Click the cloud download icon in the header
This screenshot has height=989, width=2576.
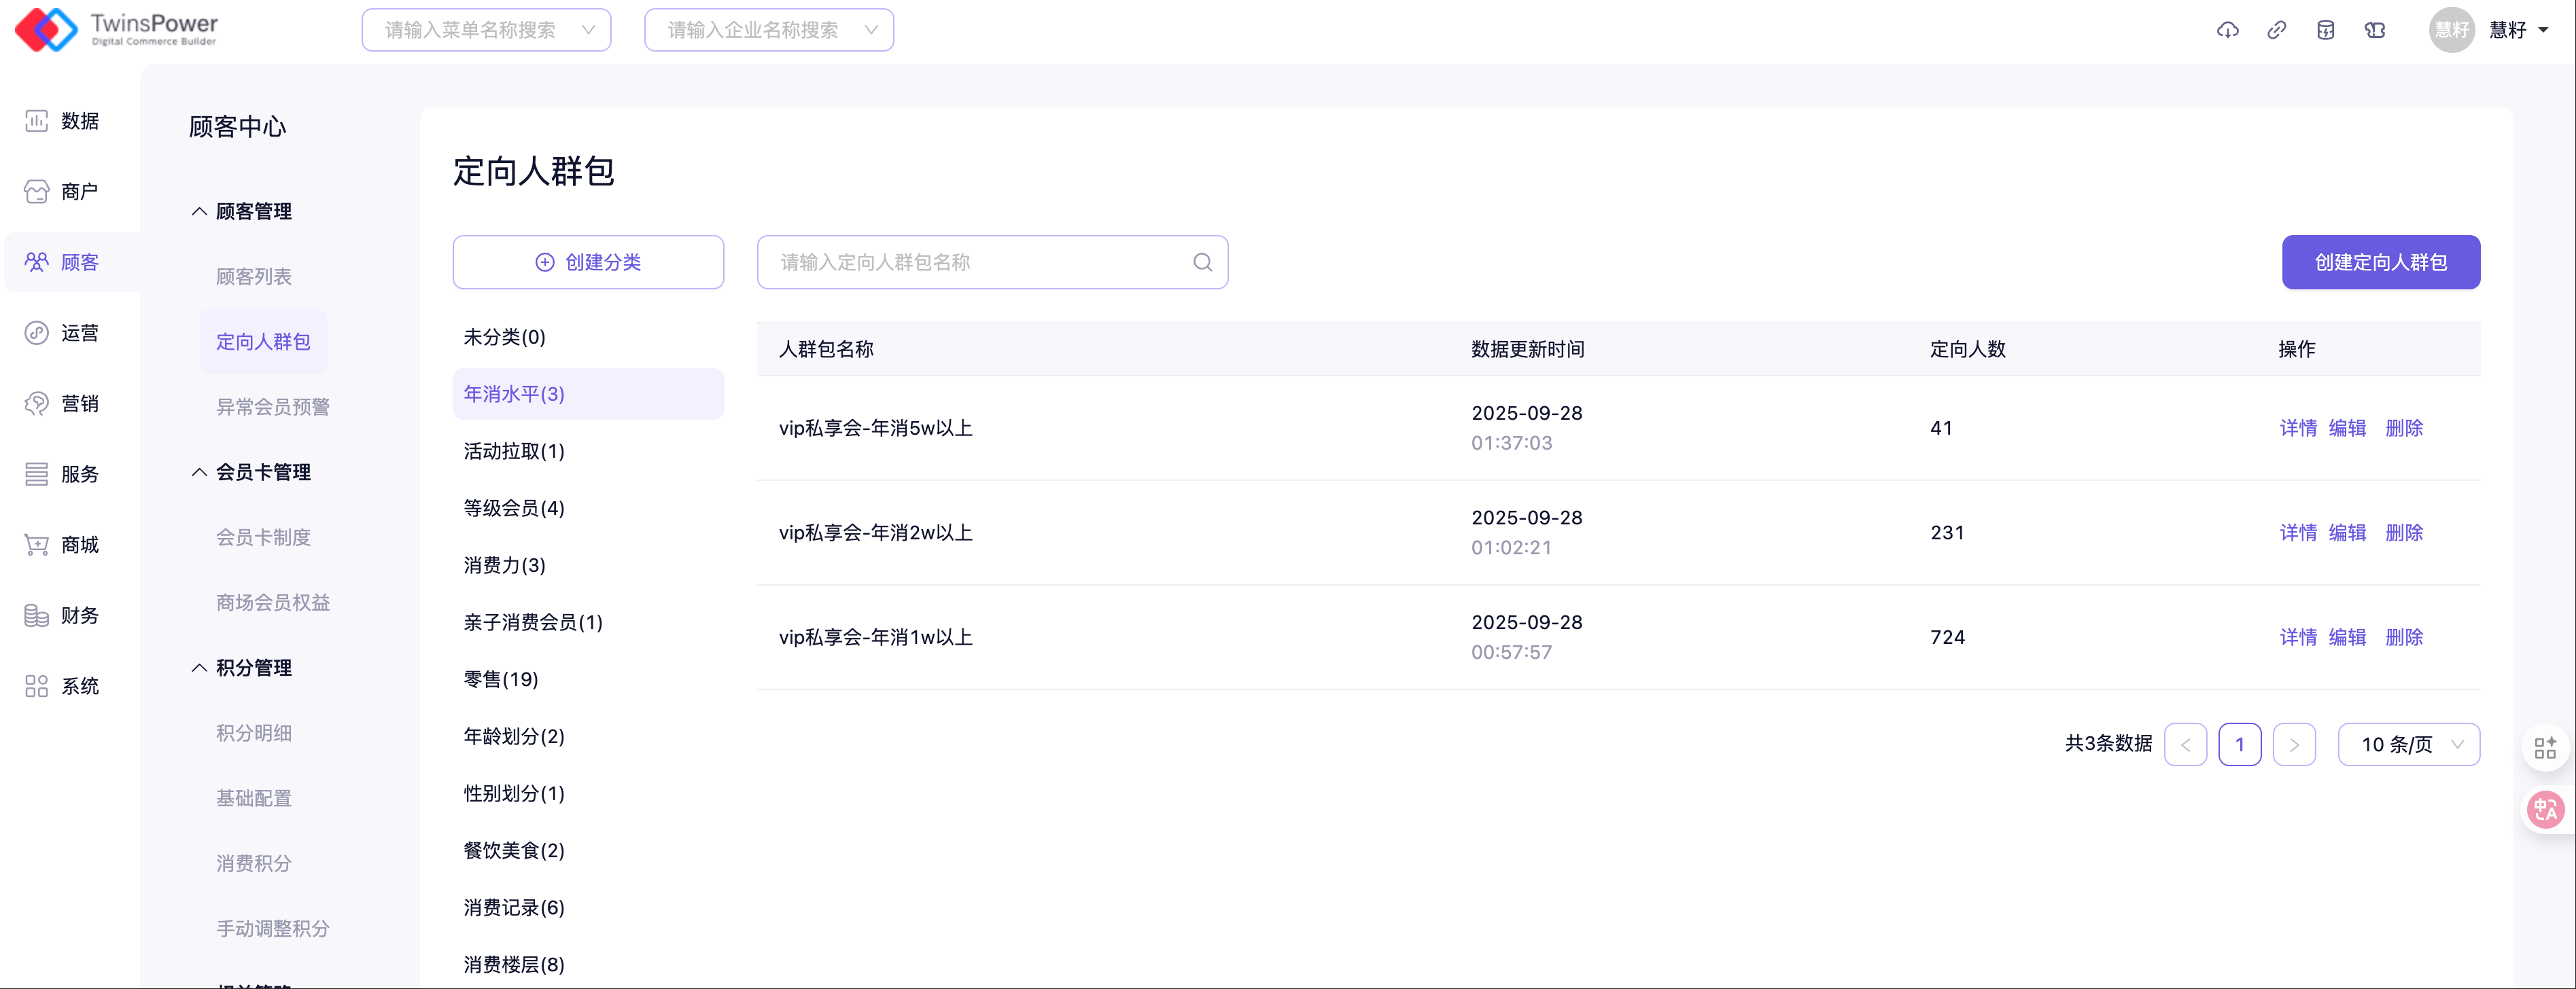point(2227,30)
